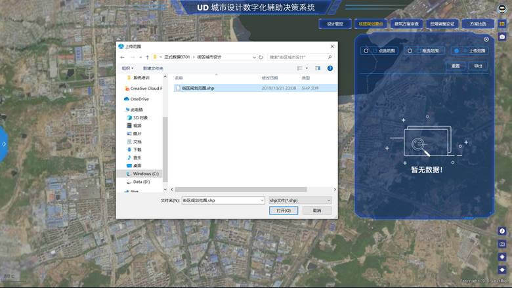The height and width of the screenshot is (288, 512).
Task: Click the 打开(O) button
Action: point(284,211)
